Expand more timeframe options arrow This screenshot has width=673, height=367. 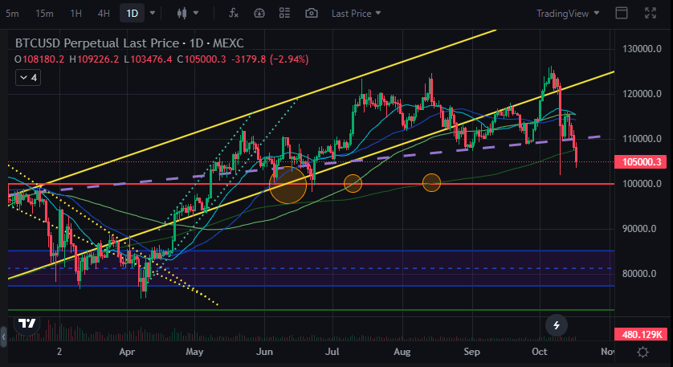pyautogui.click(x=153, y=14)
